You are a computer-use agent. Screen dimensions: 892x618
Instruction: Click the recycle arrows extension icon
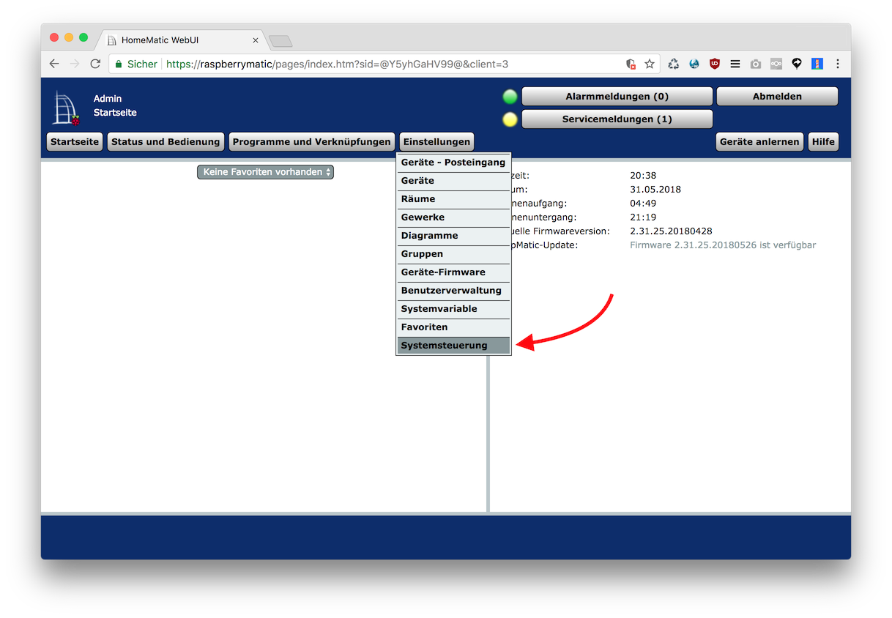tap(674, 64)
